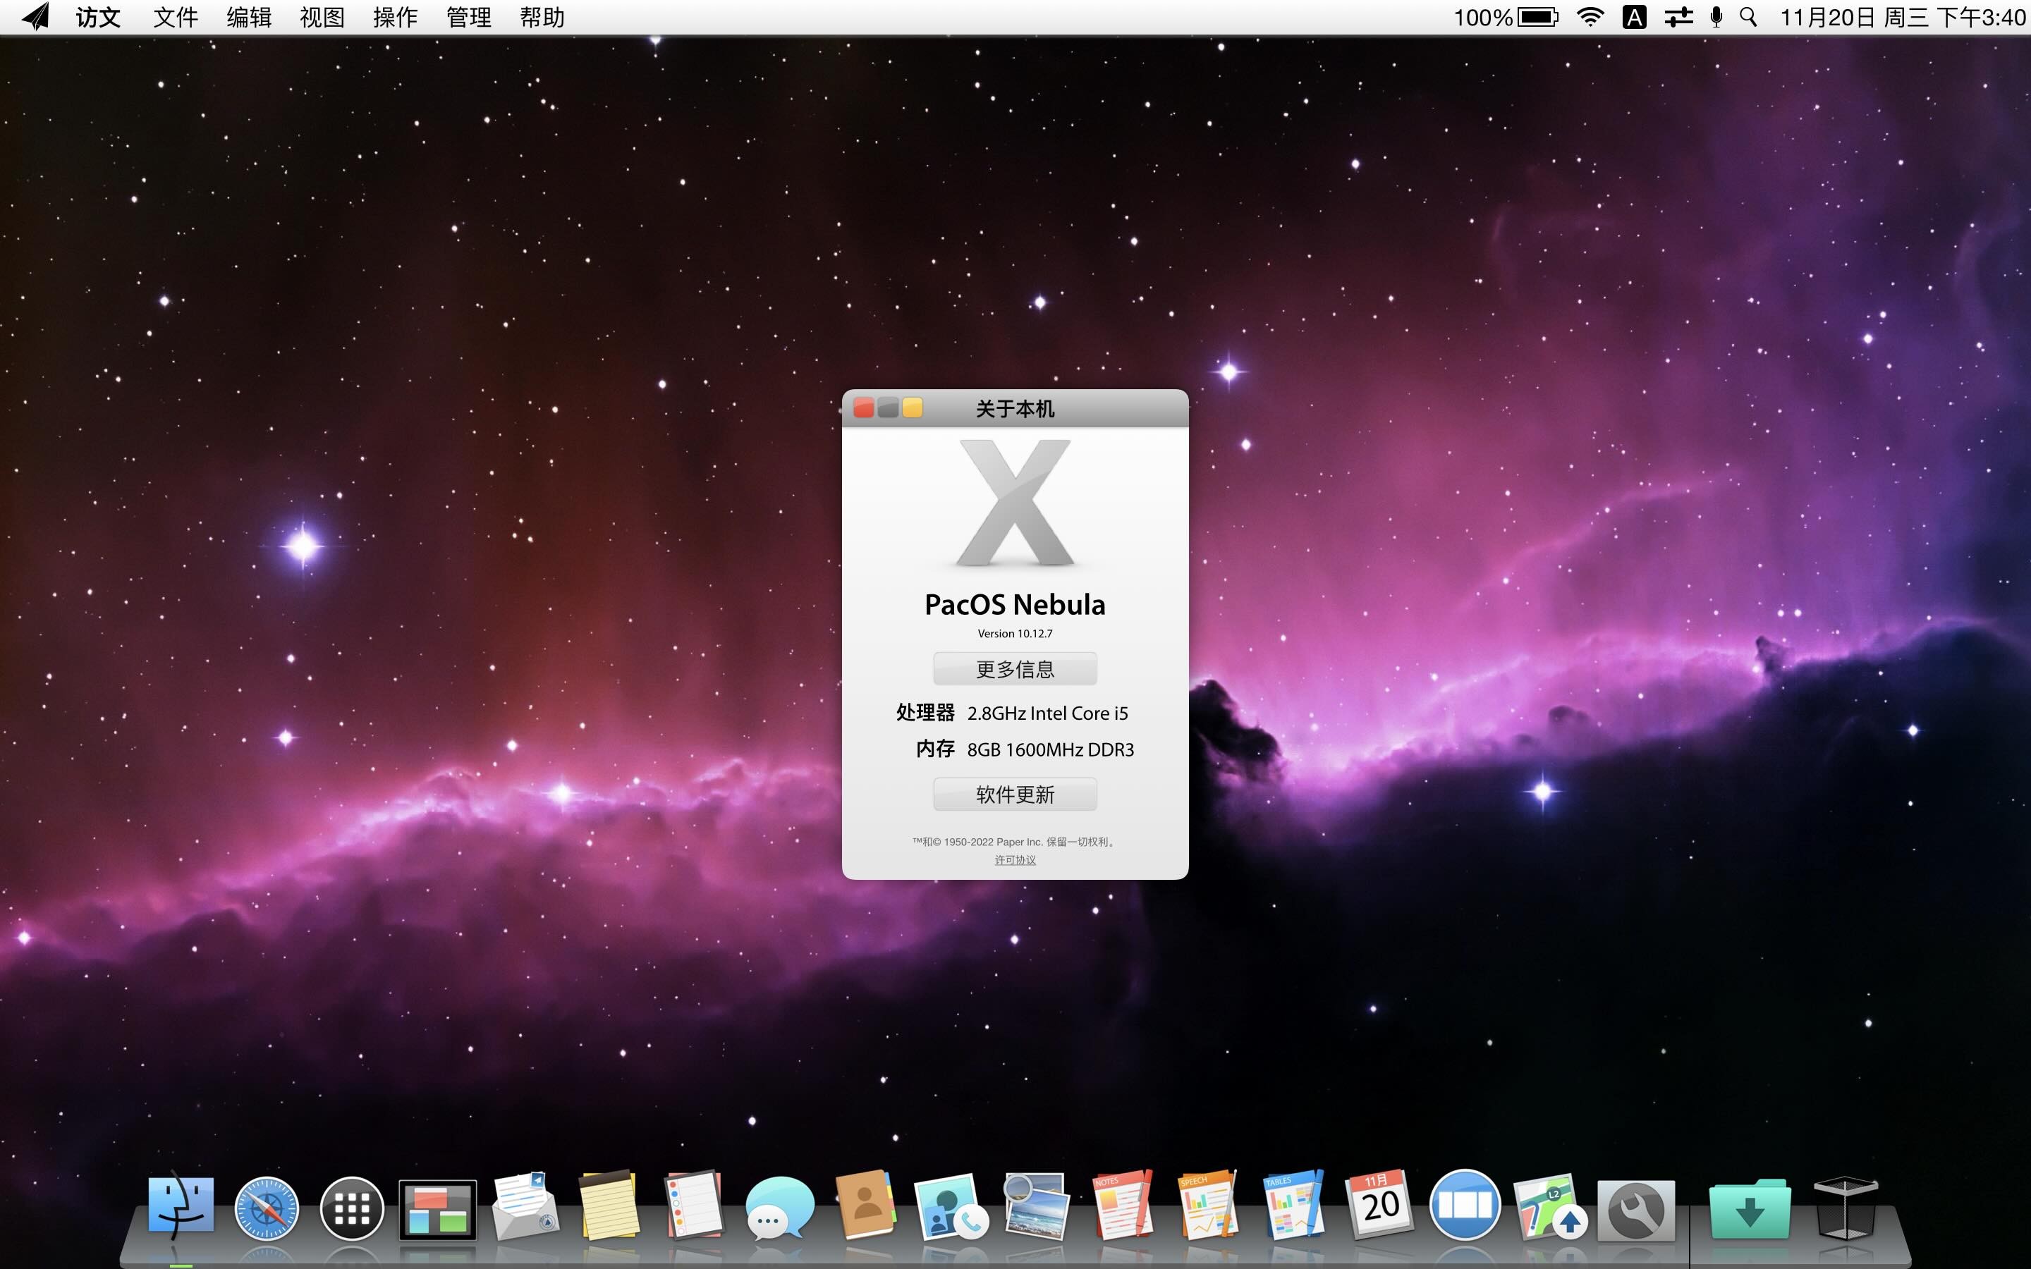Open the Reminders list icon in dock
The image size is (2031, 1269).
point(693,1204)
